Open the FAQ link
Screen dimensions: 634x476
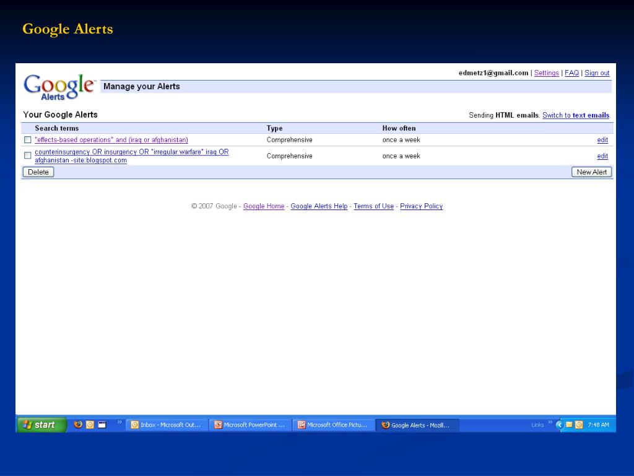coord(571,73)
